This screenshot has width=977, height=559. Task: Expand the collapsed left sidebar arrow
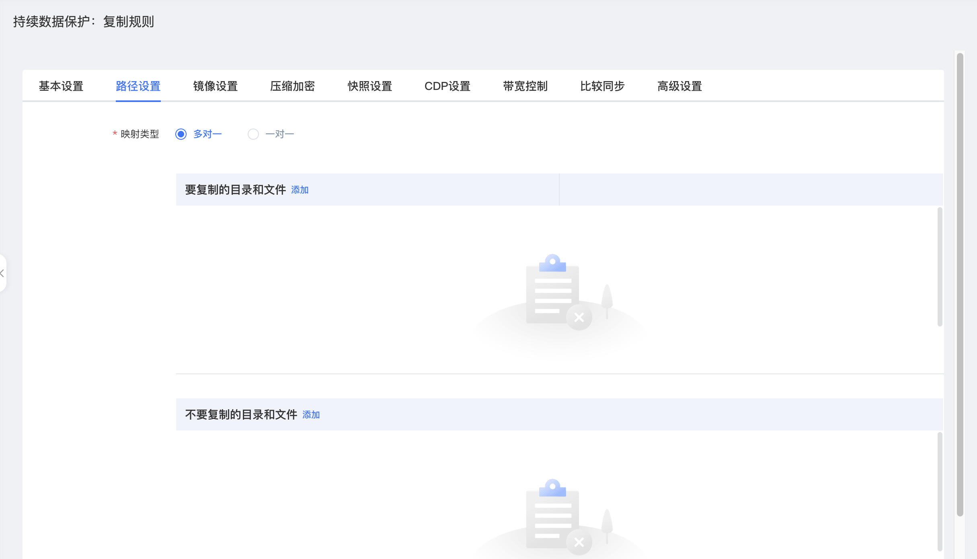point(2,273)
